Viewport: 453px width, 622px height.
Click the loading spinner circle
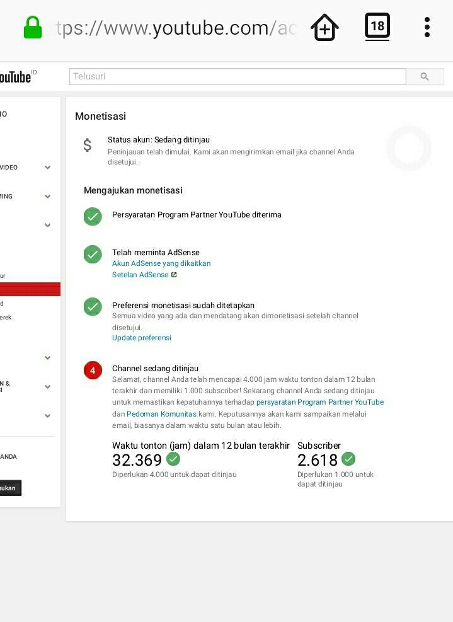pyautogui.click(x=409, y=148)
